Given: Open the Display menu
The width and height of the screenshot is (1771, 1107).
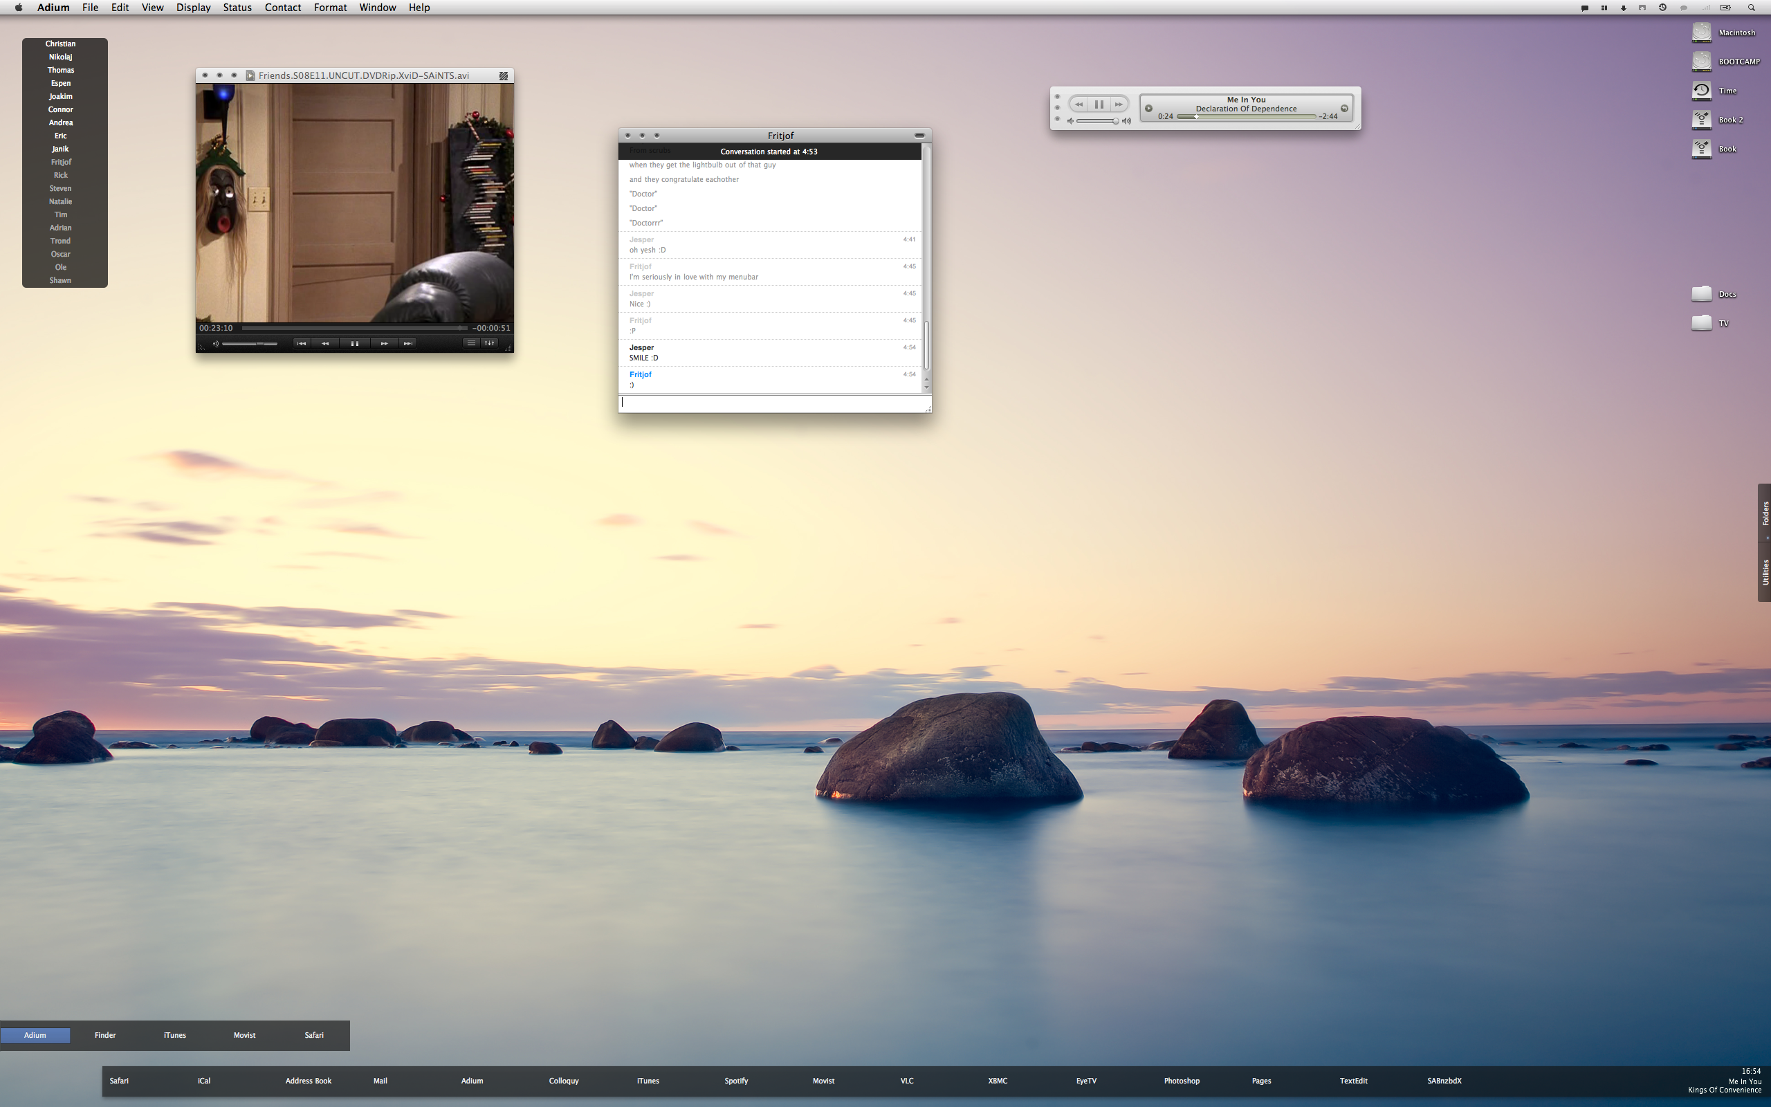Looking at the screenshot, I should 193,8.
